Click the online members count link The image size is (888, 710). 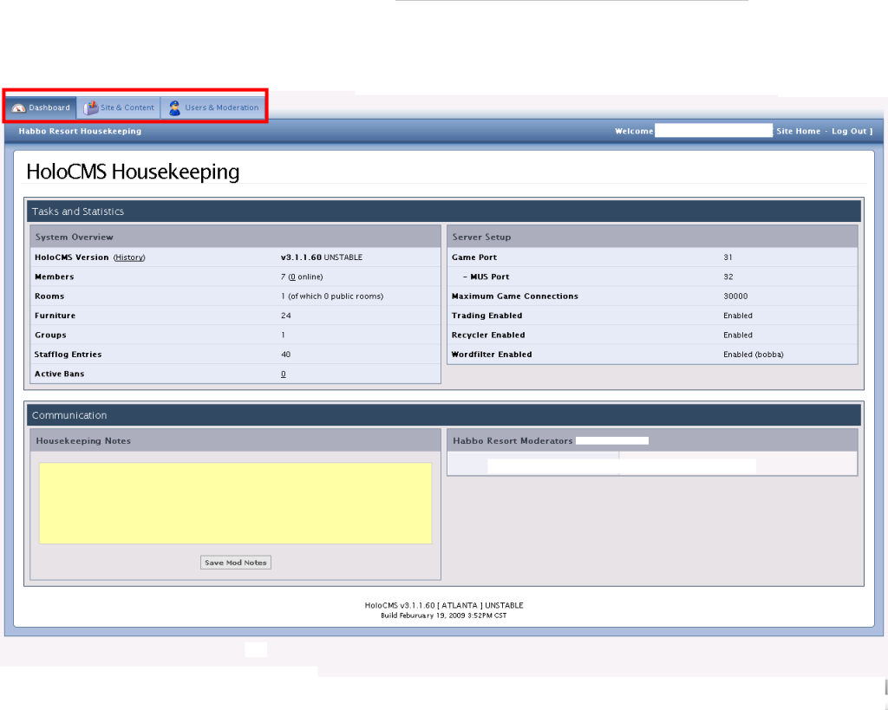(x=291, y=277)
